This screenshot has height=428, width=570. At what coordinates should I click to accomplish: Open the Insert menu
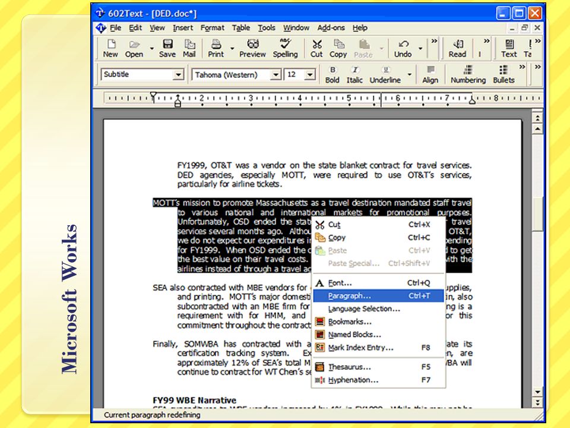click(x=183, y=28)
